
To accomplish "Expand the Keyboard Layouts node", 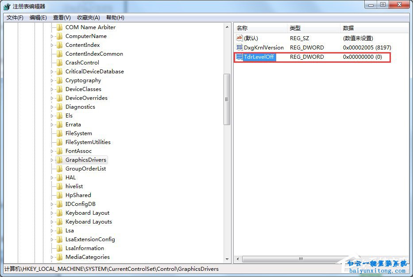I will [x=52, y=221].
